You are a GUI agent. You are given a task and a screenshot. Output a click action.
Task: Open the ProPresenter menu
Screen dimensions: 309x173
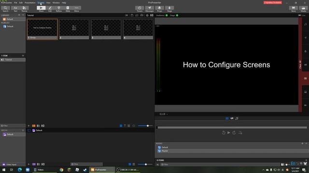[x=6, y=3]
